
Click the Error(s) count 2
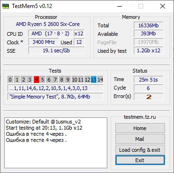(148, 97)
